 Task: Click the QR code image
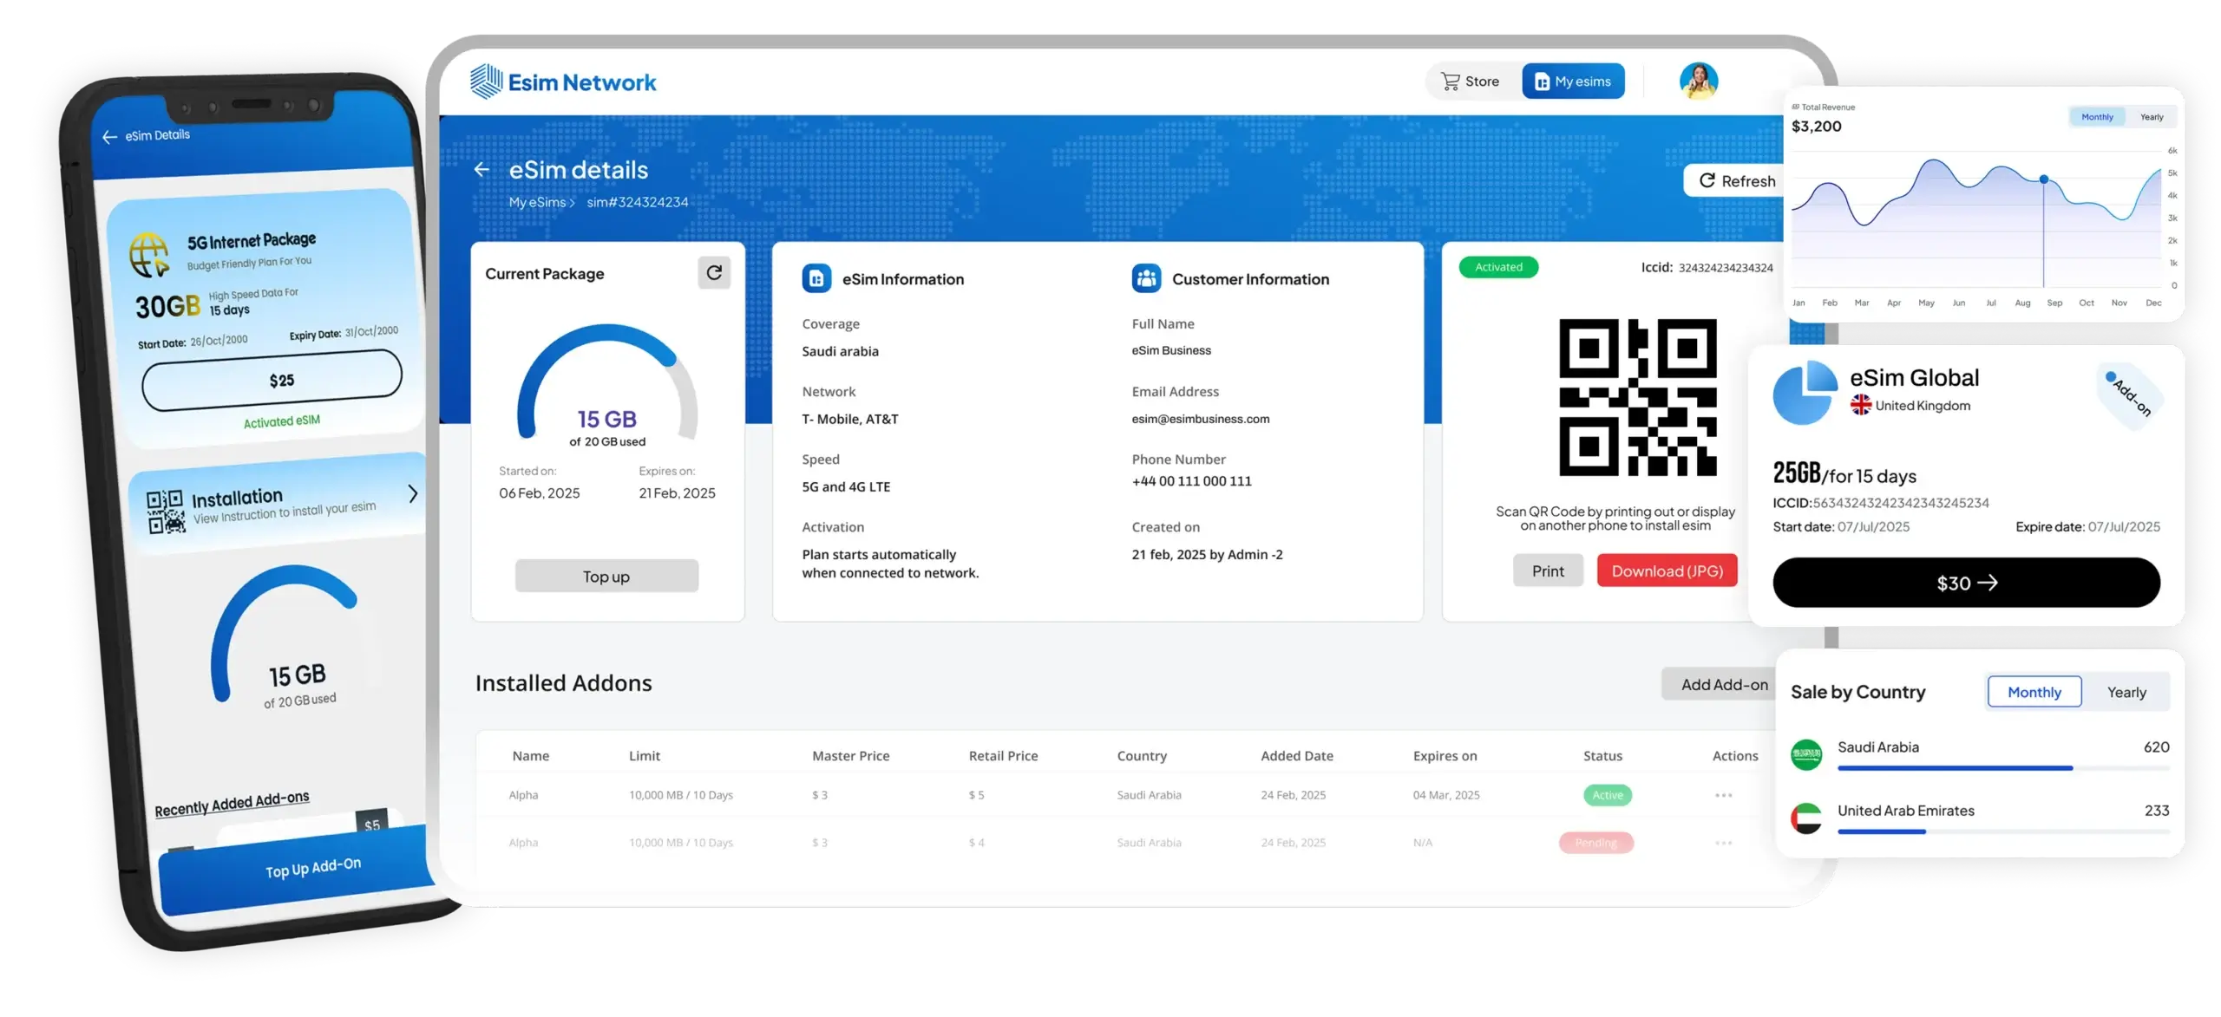tap(1637, 397)
